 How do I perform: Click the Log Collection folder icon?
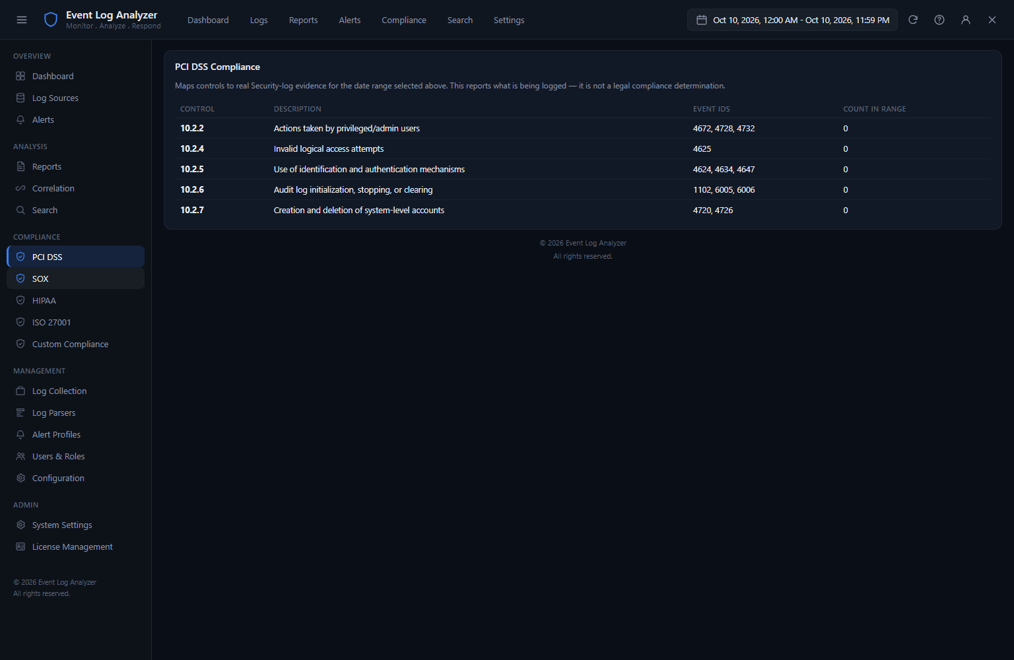[x=20, y=391]
